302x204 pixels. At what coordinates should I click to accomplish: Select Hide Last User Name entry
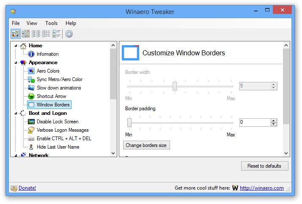(58, 147)
